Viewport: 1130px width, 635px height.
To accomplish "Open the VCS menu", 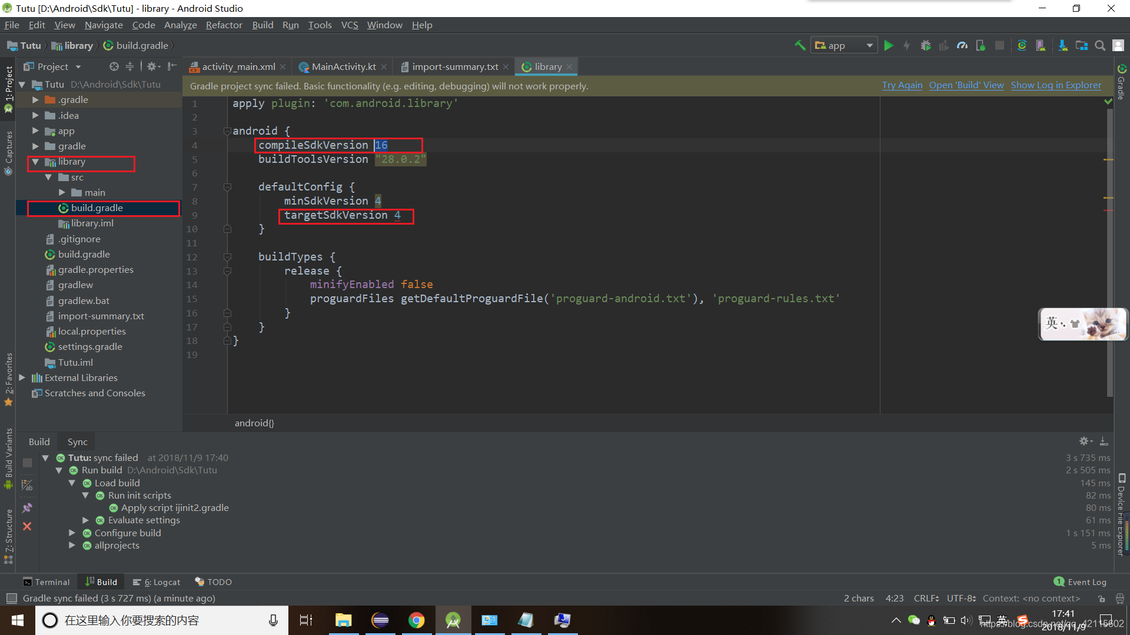I will click(350, 25).
